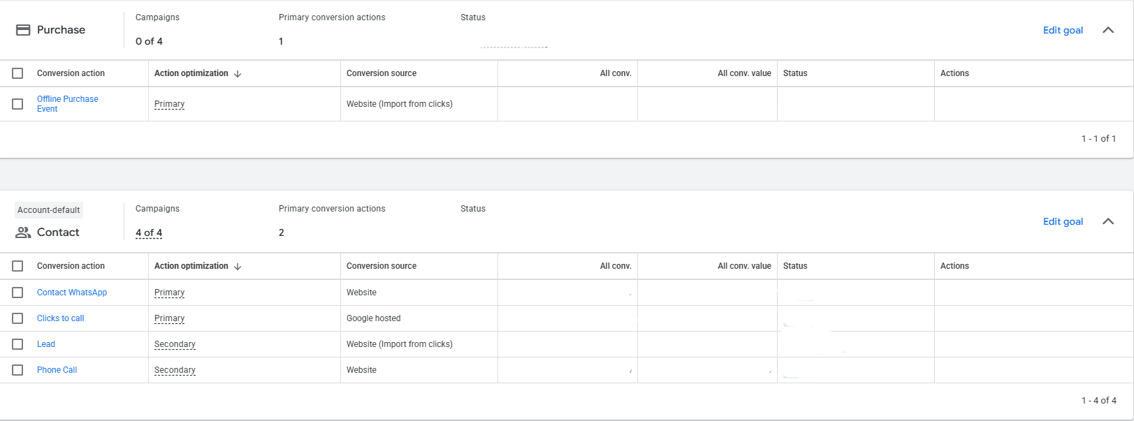Click the 4 of 4 campaigns link
The image size is (1134, 421).
pos(149,232)
